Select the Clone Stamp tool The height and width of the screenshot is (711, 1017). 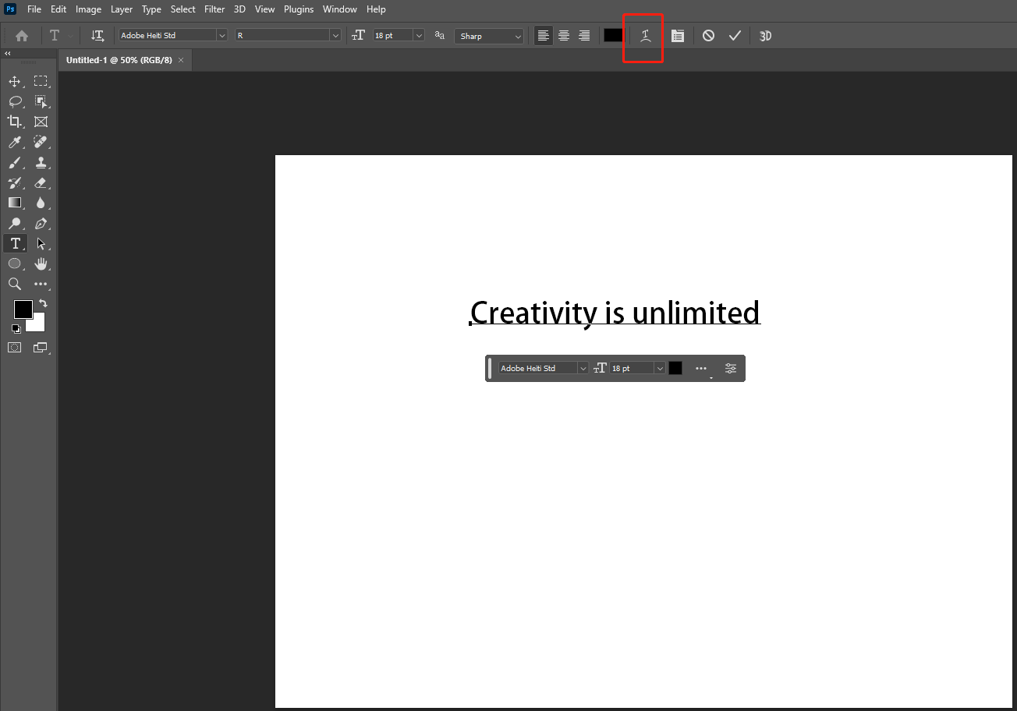pos(41,162)
